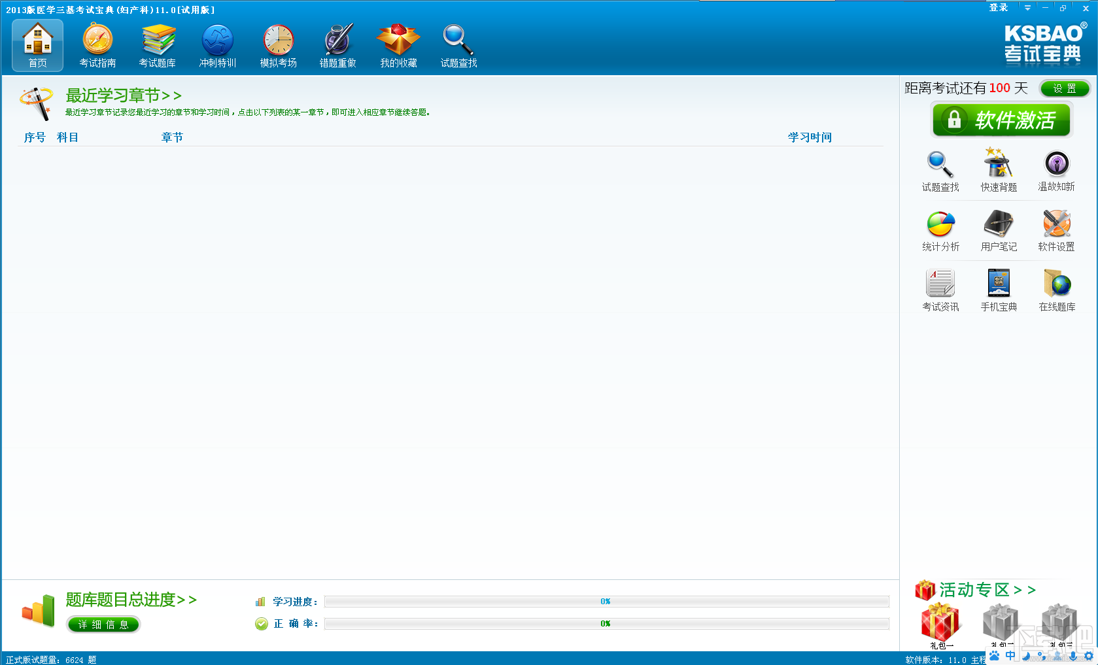The image size is (1098, 665).
Task: Go to the 首页 home tab
Action: [x=37, y=45]
